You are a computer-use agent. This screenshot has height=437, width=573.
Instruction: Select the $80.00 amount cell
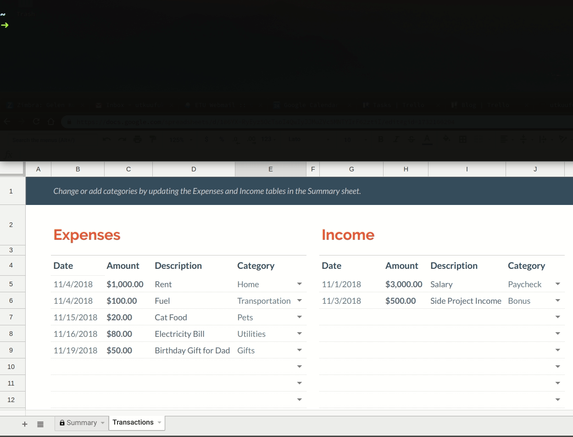click(128, 334)
